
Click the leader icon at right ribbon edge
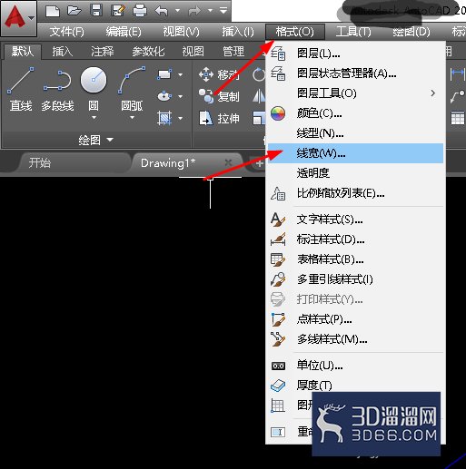pos(457,96)
